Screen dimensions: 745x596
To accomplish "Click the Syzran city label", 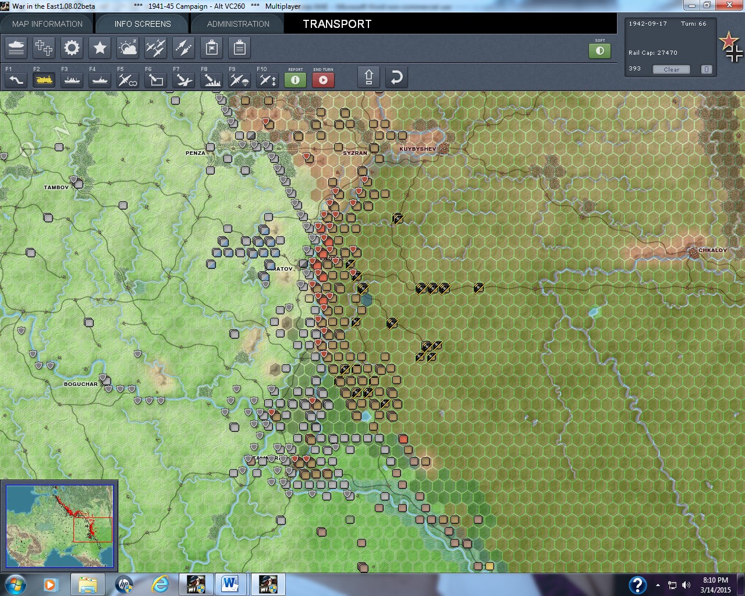I will (x=355, y=153).
